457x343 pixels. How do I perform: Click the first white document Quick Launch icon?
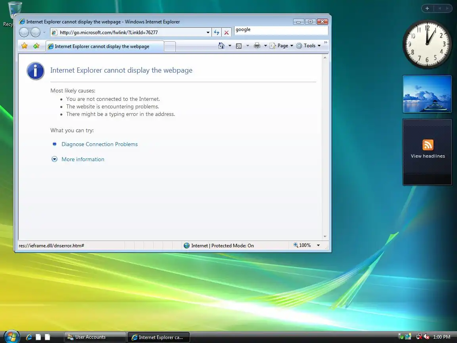38,337
